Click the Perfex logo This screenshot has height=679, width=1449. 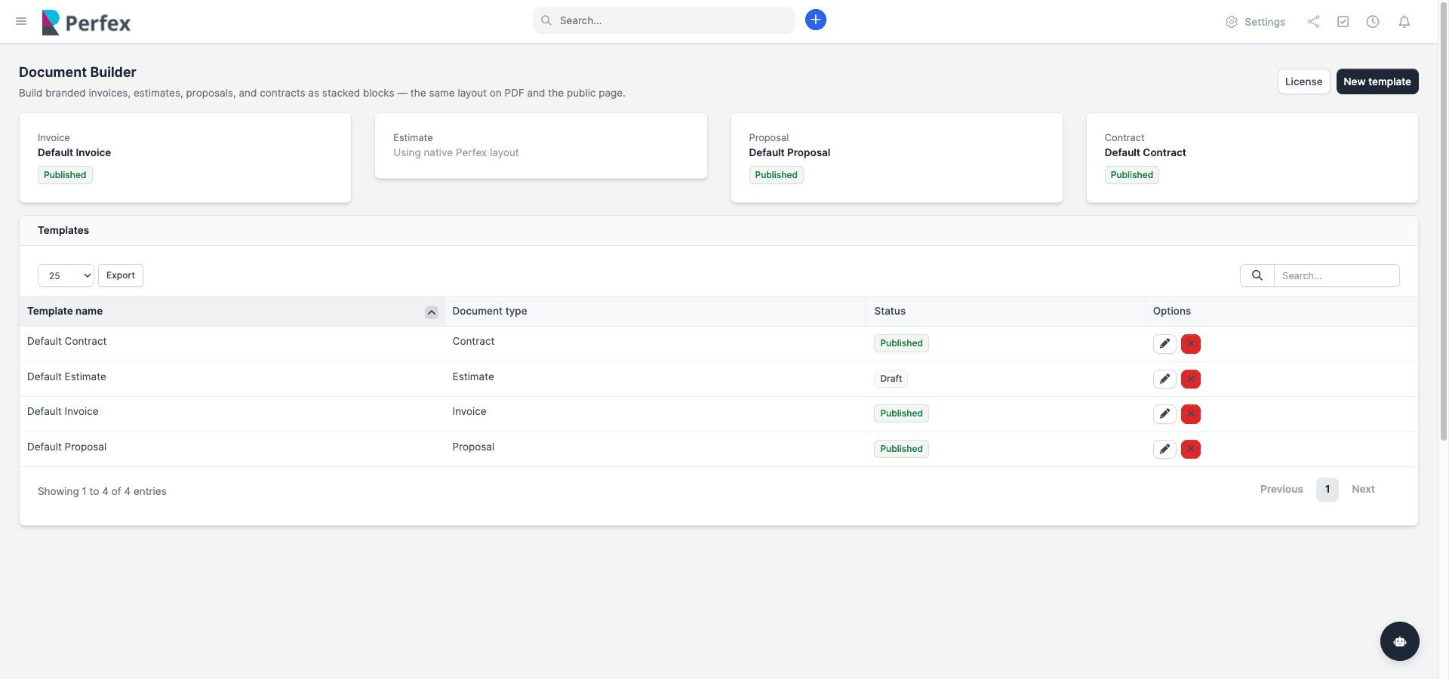[86, 23]
